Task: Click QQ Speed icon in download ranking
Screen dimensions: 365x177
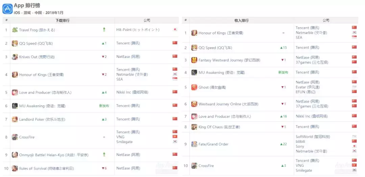Action: pyautogui.click(x=15, y=43)
